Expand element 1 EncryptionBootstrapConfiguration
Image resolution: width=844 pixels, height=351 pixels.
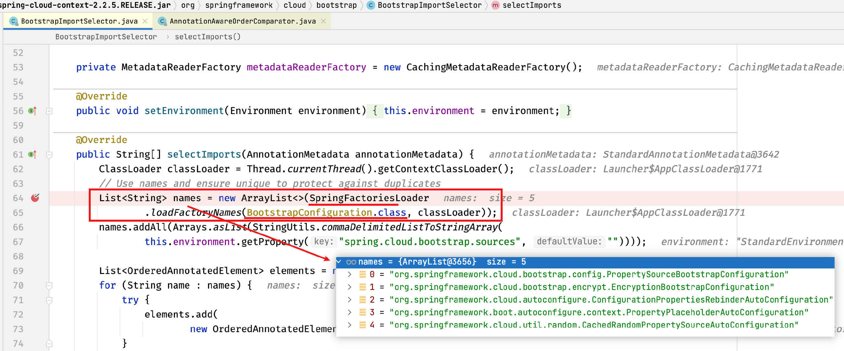click(x=349, y=287)
